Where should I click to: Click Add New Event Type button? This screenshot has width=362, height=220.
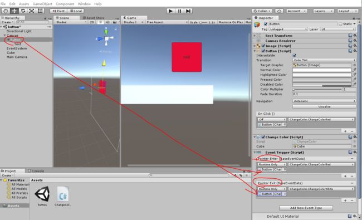pos(306,208)
